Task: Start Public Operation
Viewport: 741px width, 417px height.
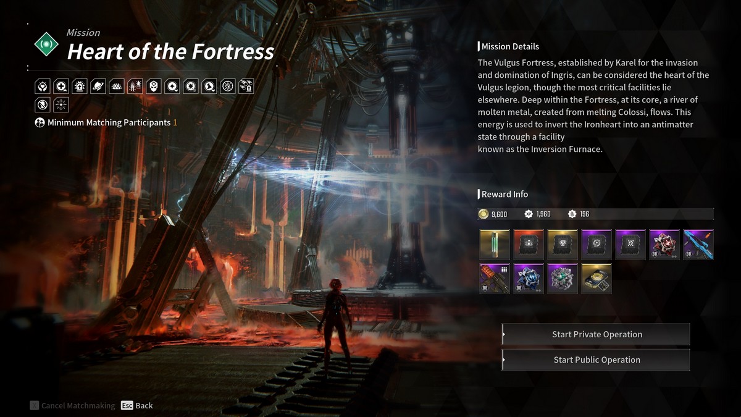Action: coord(596,360)
